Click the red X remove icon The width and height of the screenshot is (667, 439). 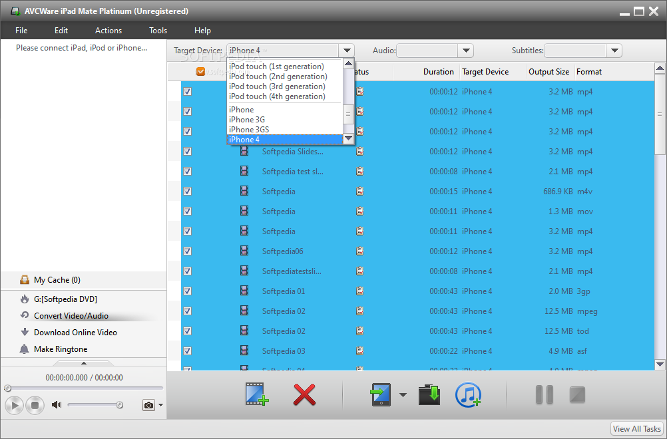tap(305, 395)
